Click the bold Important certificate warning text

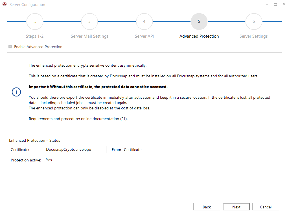point(98,87)
